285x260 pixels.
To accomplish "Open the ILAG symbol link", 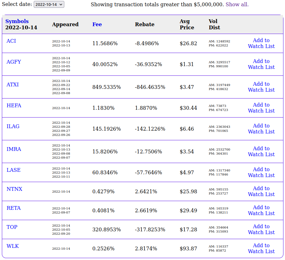I will [13, 126].
